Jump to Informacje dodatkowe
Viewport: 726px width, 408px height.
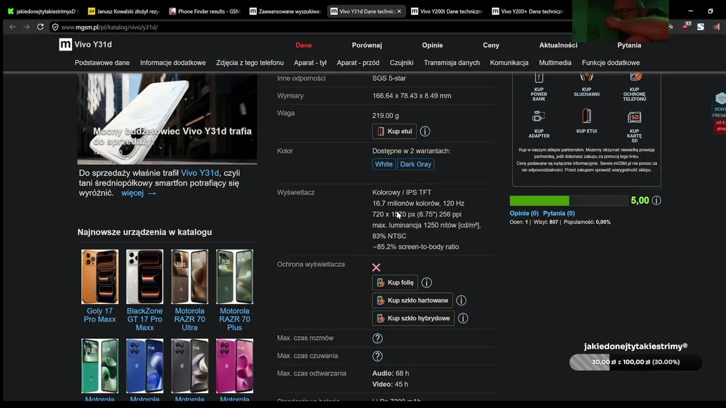coord(173,63)
